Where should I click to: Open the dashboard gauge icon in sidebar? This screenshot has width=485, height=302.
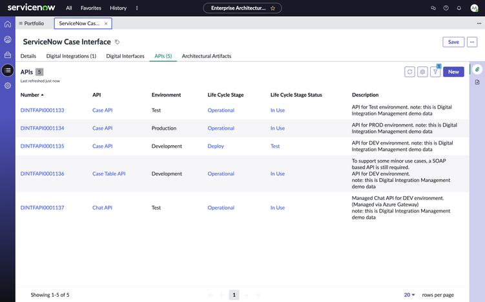(x=7, y=39)
